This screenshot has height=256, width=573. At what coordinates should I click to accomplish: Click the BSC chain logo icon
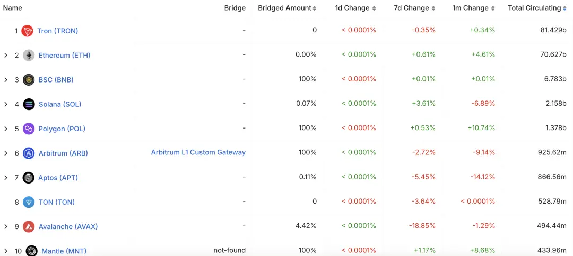coord(29,80)
